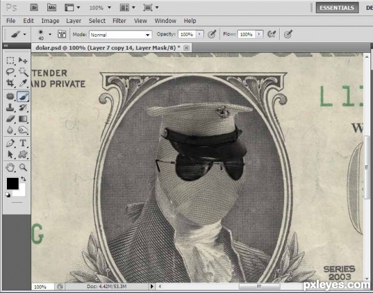Close the dolar.psd document tab
Image resolution: width=373 pixels, height=293 pixels.
coord(186,48)
